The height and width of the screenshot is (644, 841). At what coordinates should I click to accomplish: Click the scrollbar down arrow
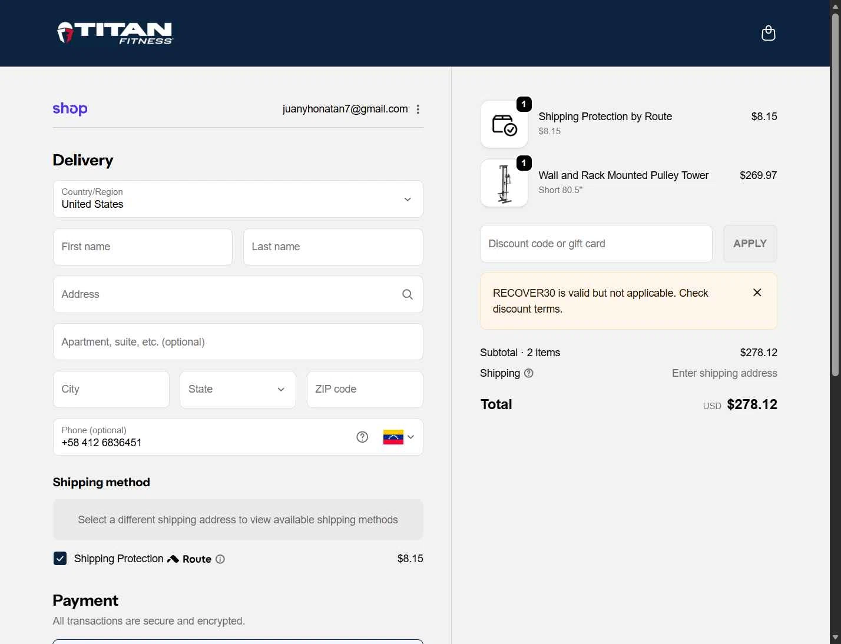coord(835,638)
